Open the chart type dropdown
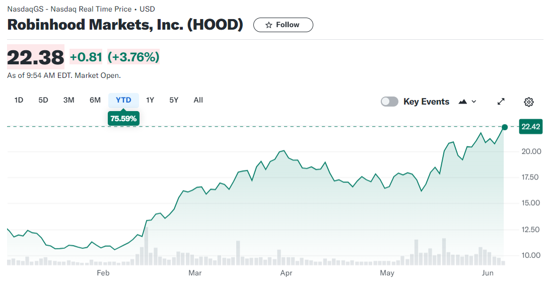The height and width of the screenshot is (282, 547). click(x=468, y=102)
